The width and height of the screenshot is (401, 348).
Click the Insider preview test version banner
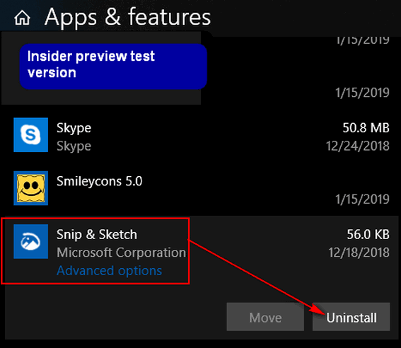(113, 66)
